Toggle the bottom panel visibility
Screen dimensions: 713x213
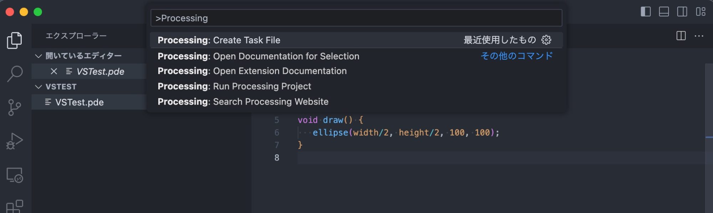663,12
